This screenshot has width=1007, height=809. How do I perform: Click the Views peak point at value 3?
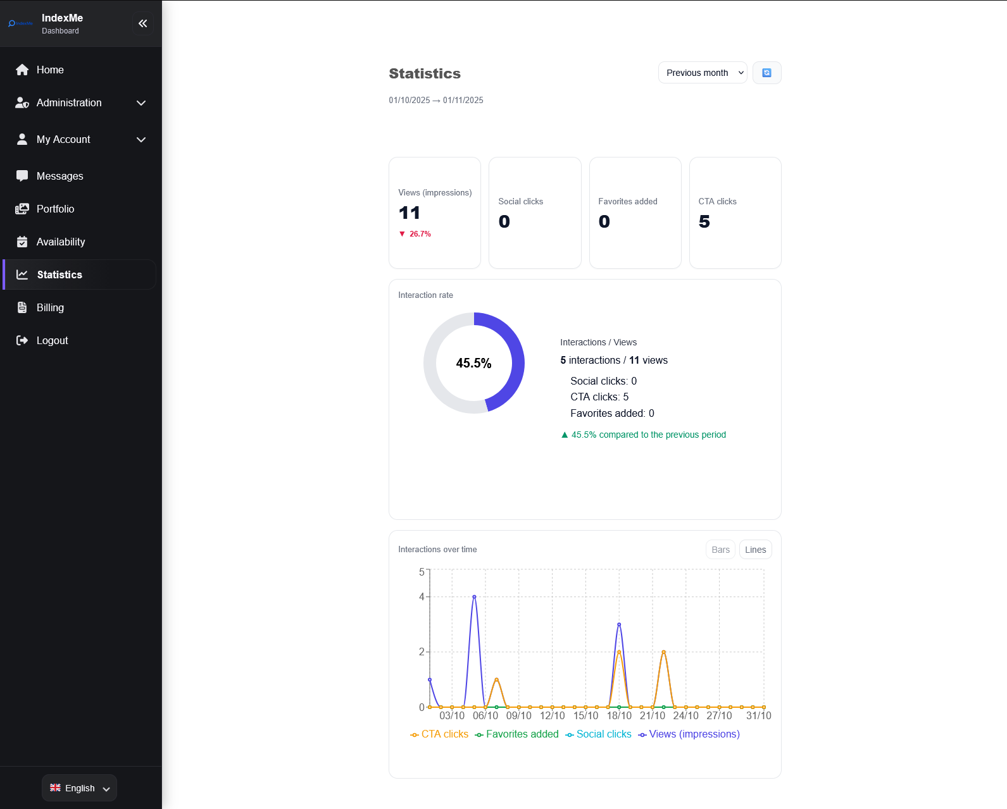tap(619, 624)
